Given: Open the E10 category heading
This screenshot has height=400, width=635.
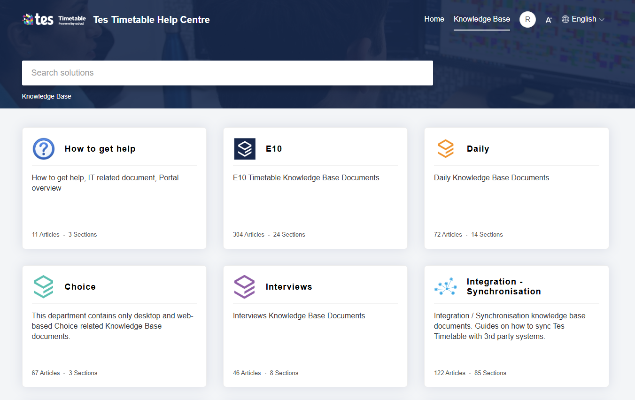Looking at the screenshot, I should coord(274,149).
